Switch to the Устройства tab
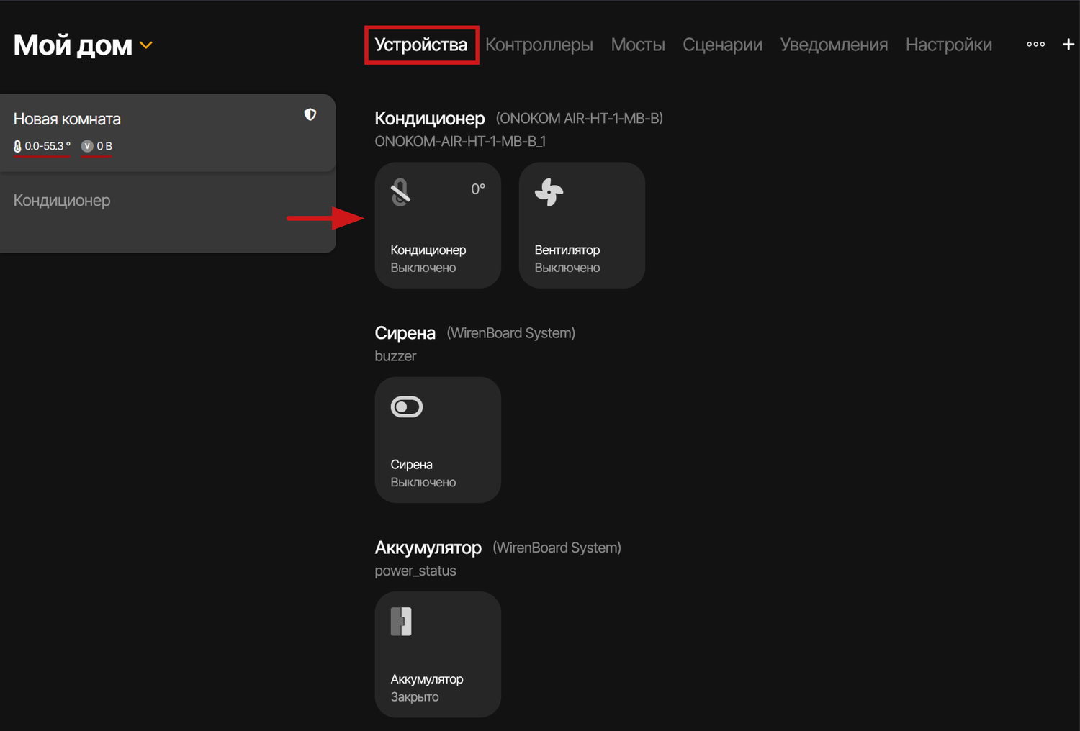This screenshot has width=1080, height=731. pos(421,45)
